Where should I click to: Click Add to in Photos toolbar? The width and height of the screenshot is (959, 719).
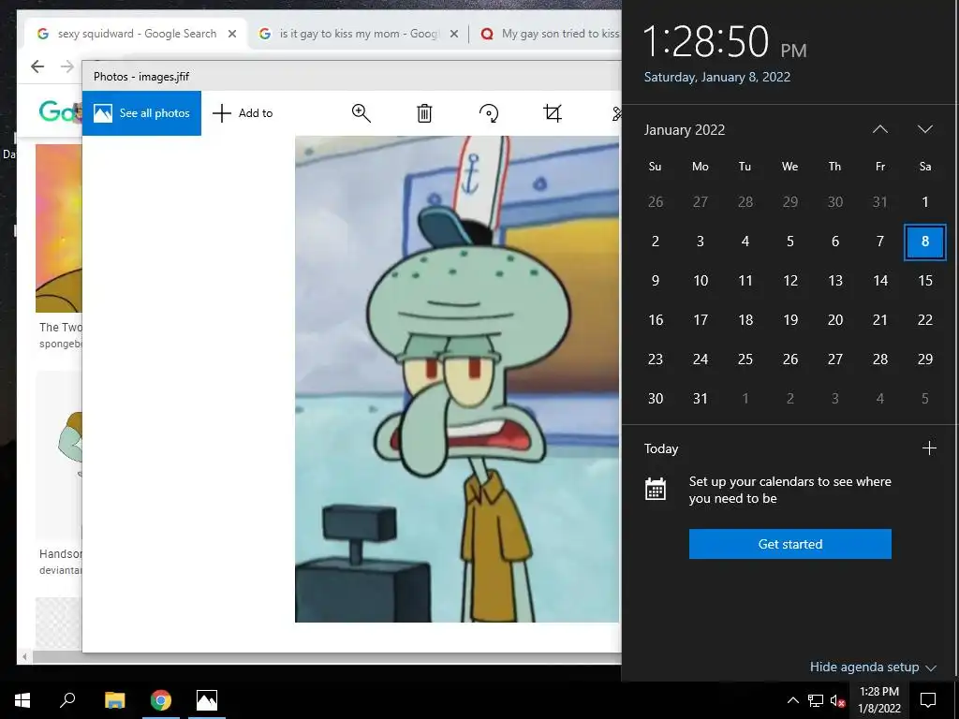click(243, 113)
